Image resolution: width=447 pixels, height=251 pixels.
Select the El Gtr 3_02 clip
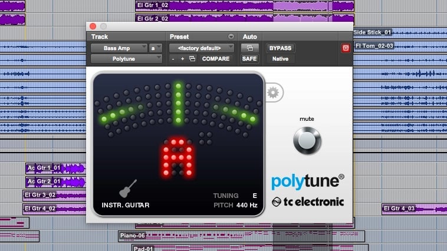pyautogui.click(x=54, y=195)
